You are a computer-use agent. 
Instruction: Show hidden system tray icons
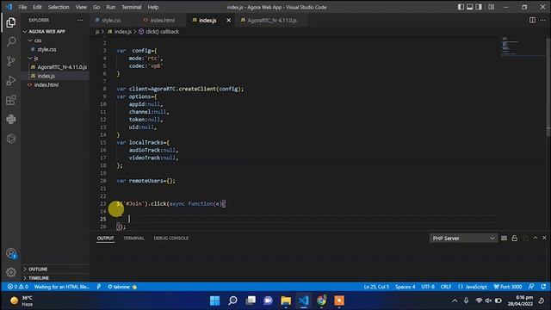(455, 301)
